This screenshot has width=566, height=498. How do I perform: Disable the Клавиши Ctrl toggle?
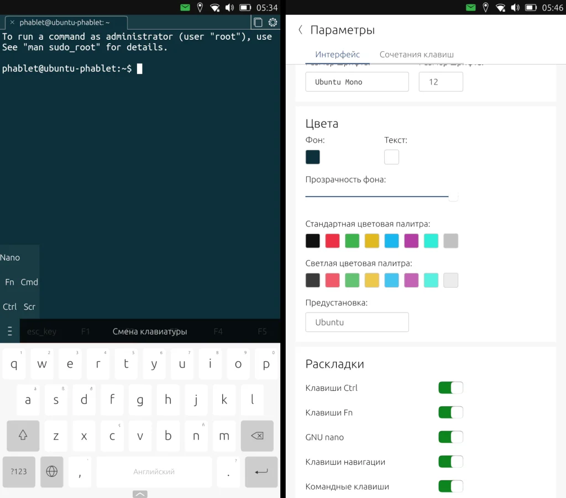pos(450,388)
